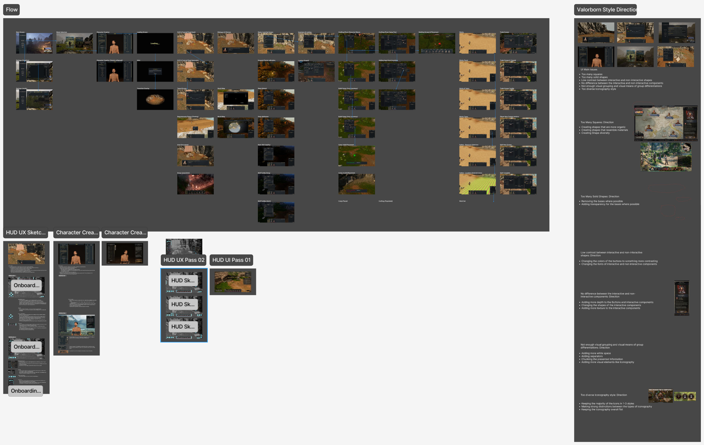Select the strategy map reference image
This screenshot has height=445, width=704.
pos(666,123)
